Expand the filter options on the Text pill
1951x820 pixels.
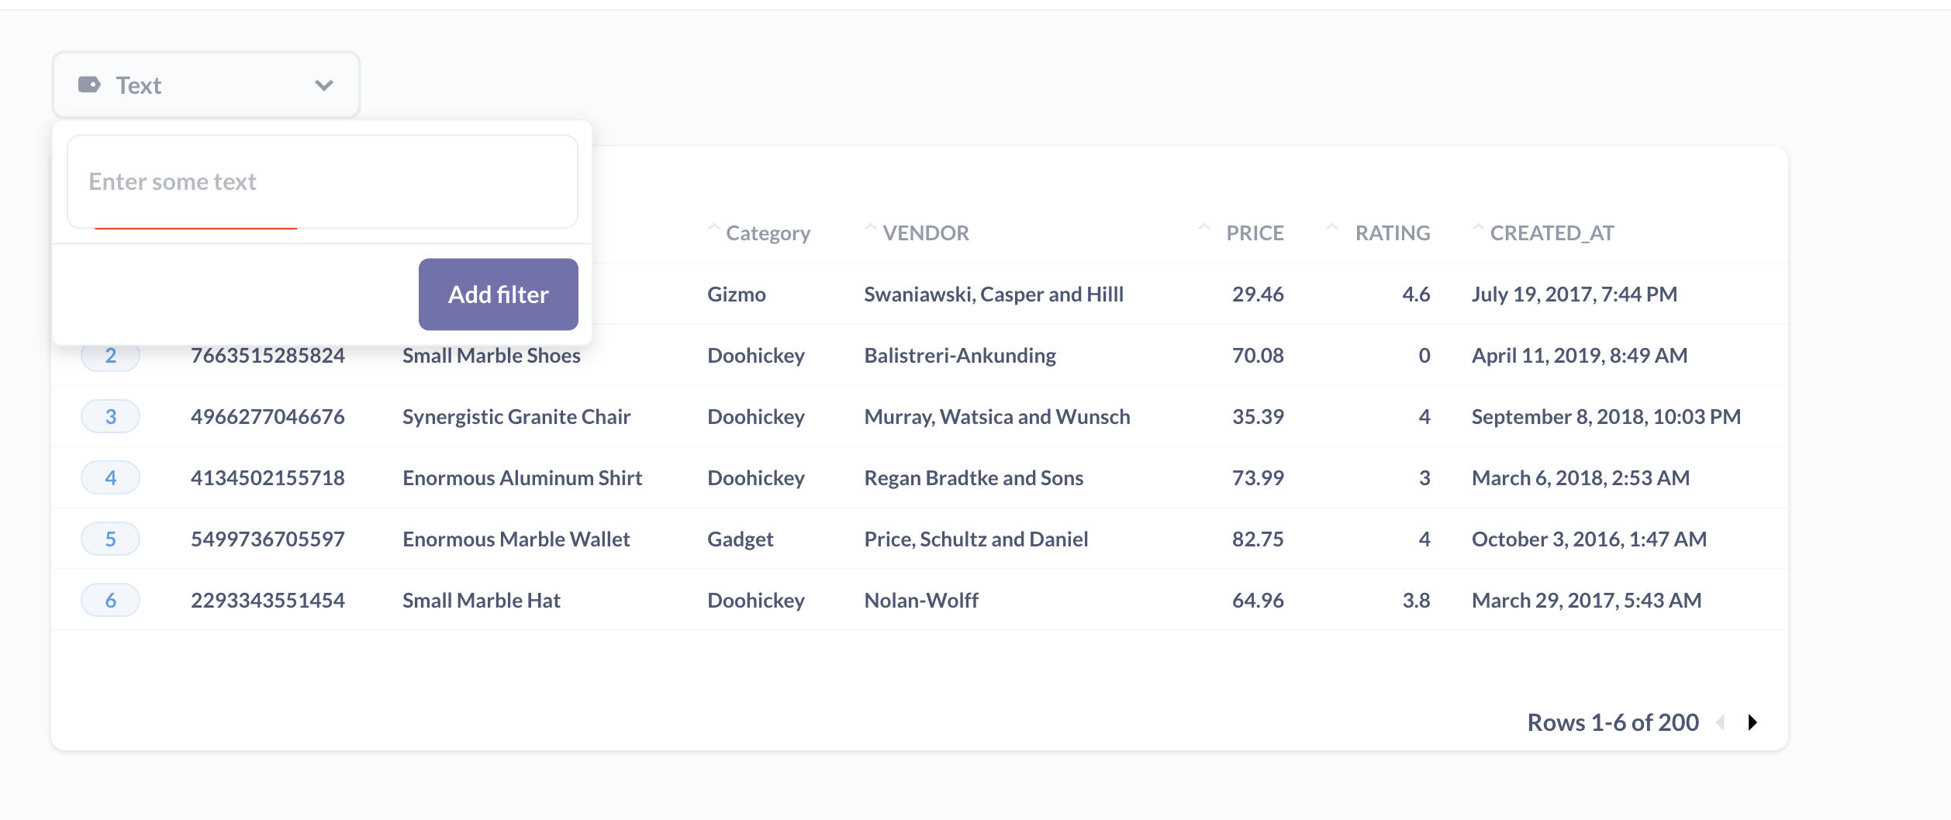[324, 84]
